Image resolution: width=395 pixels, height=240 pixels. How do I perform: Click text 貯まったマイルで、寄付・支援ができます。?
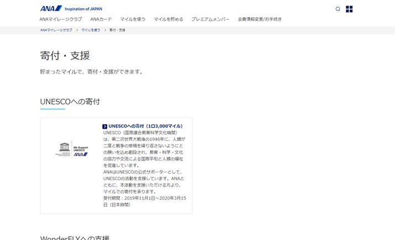coord(92,72)
